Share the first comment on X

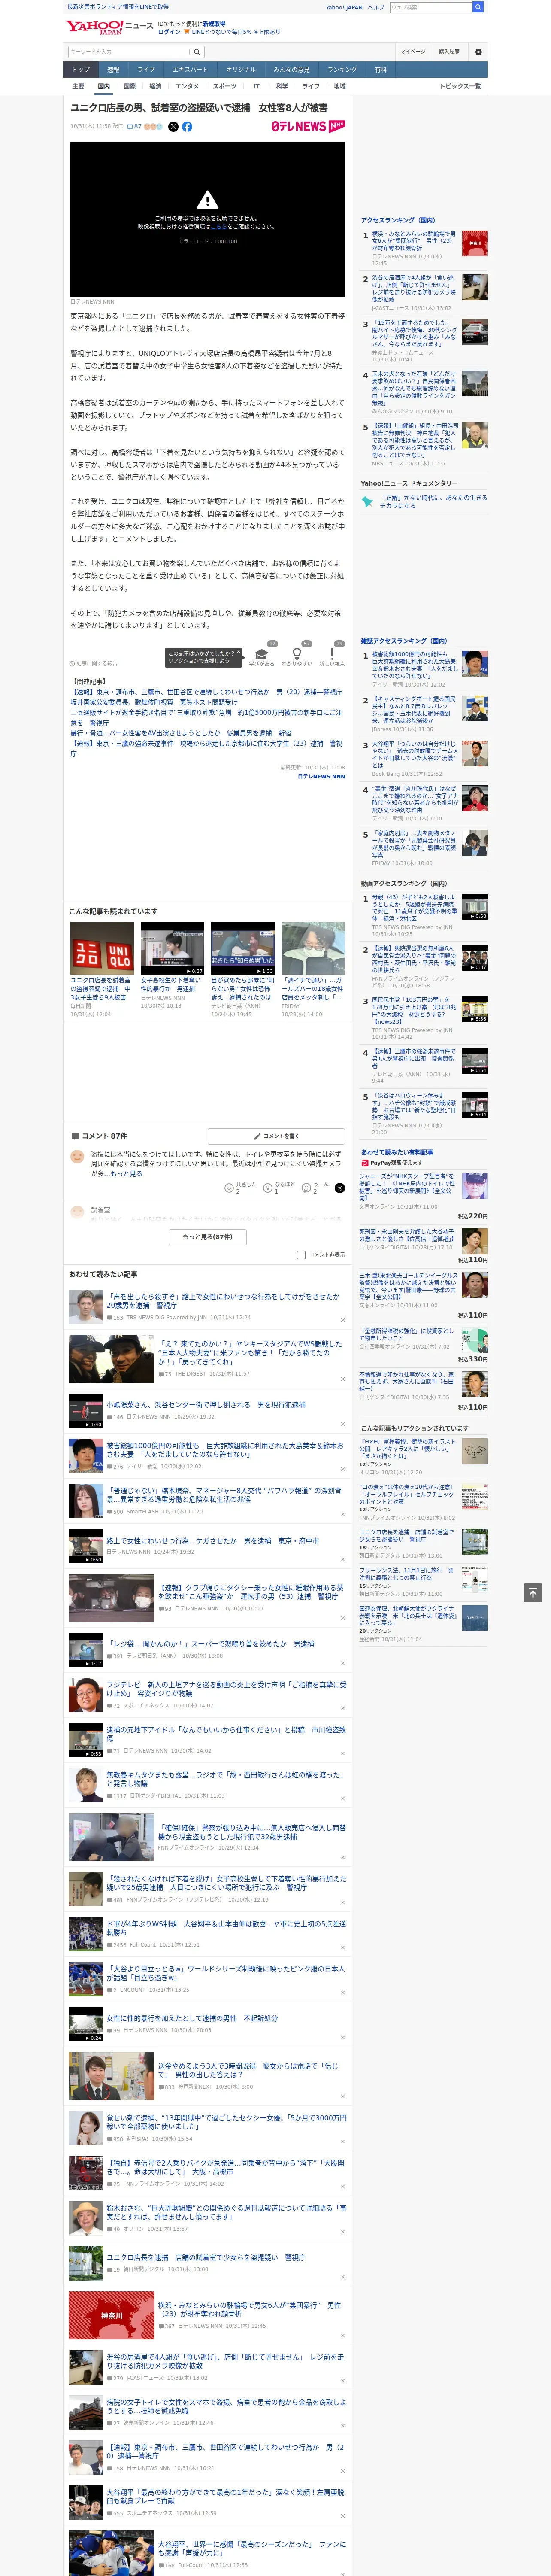coord(340,1187)
